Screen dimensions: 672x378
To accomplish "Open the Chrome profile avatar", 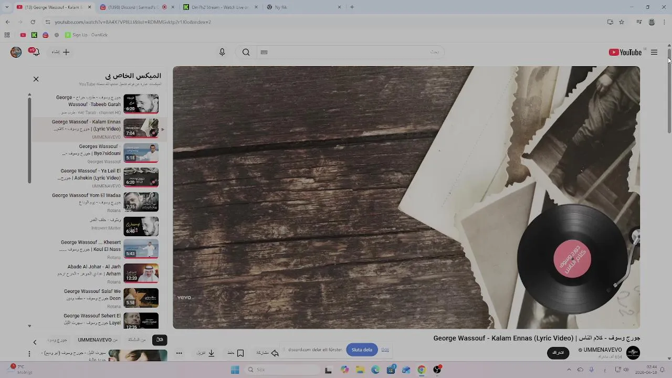I will (x=652, y=22).
